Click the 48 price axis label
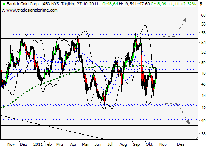The width and height of the screenshot is (207, 147). pyautogui.click(x=203, y=73)
